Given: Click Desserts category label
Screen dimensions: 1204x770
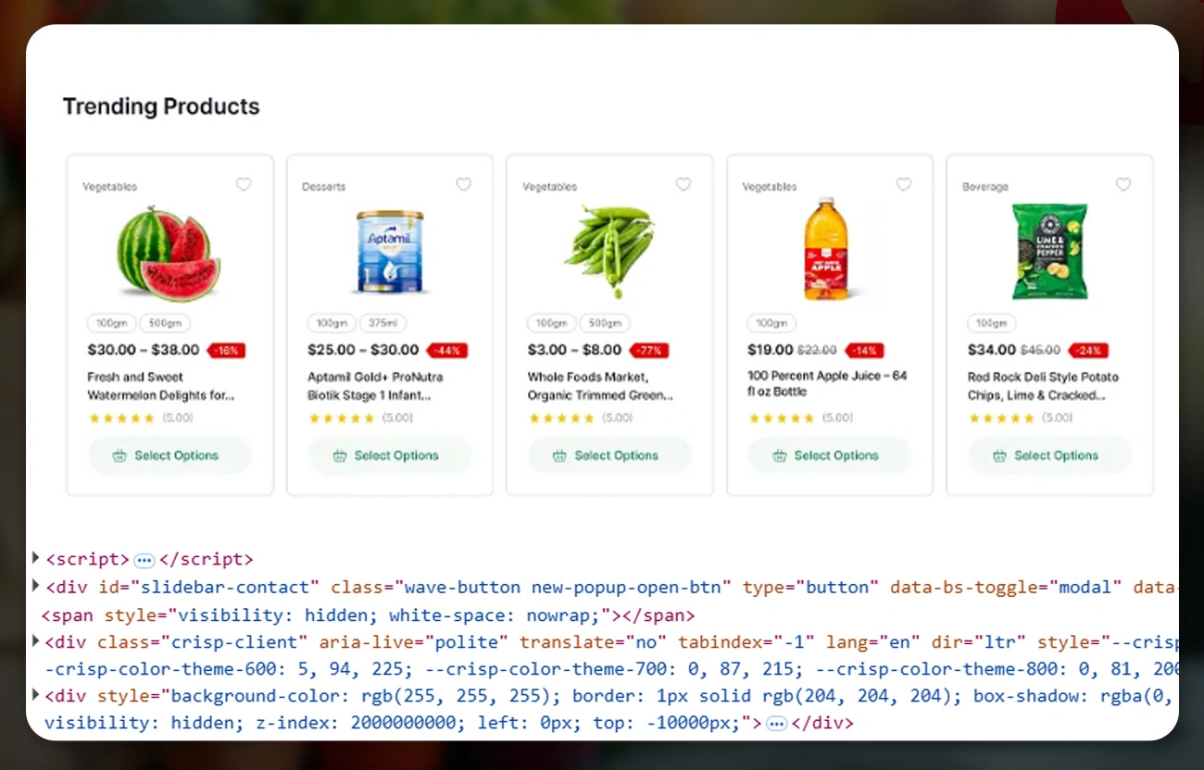Looking at the screenshot, I should pyautogui.click(x=324, y=187).
